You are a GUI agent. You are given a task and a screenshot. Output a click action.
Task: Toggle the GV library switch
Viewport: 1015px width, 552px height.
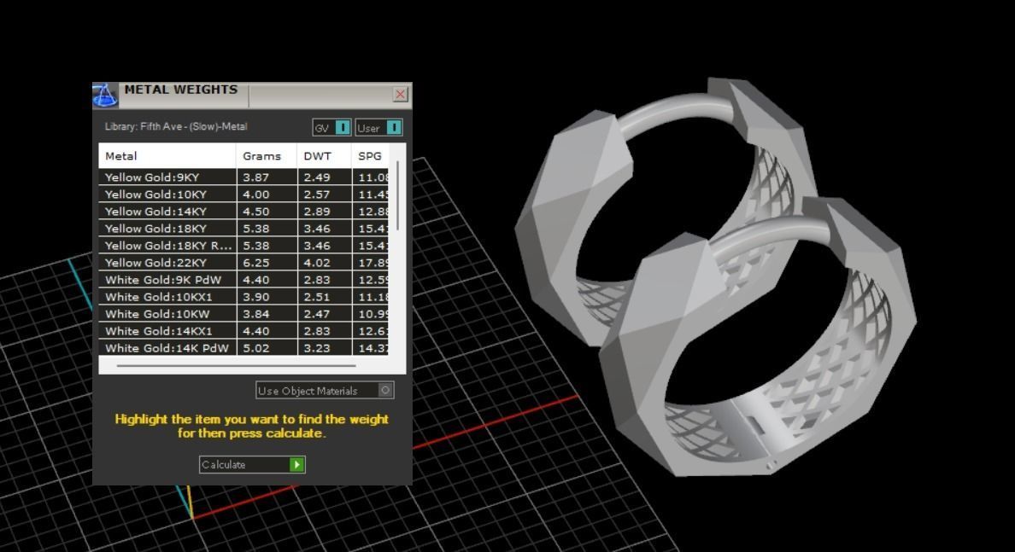click(331, 127)
